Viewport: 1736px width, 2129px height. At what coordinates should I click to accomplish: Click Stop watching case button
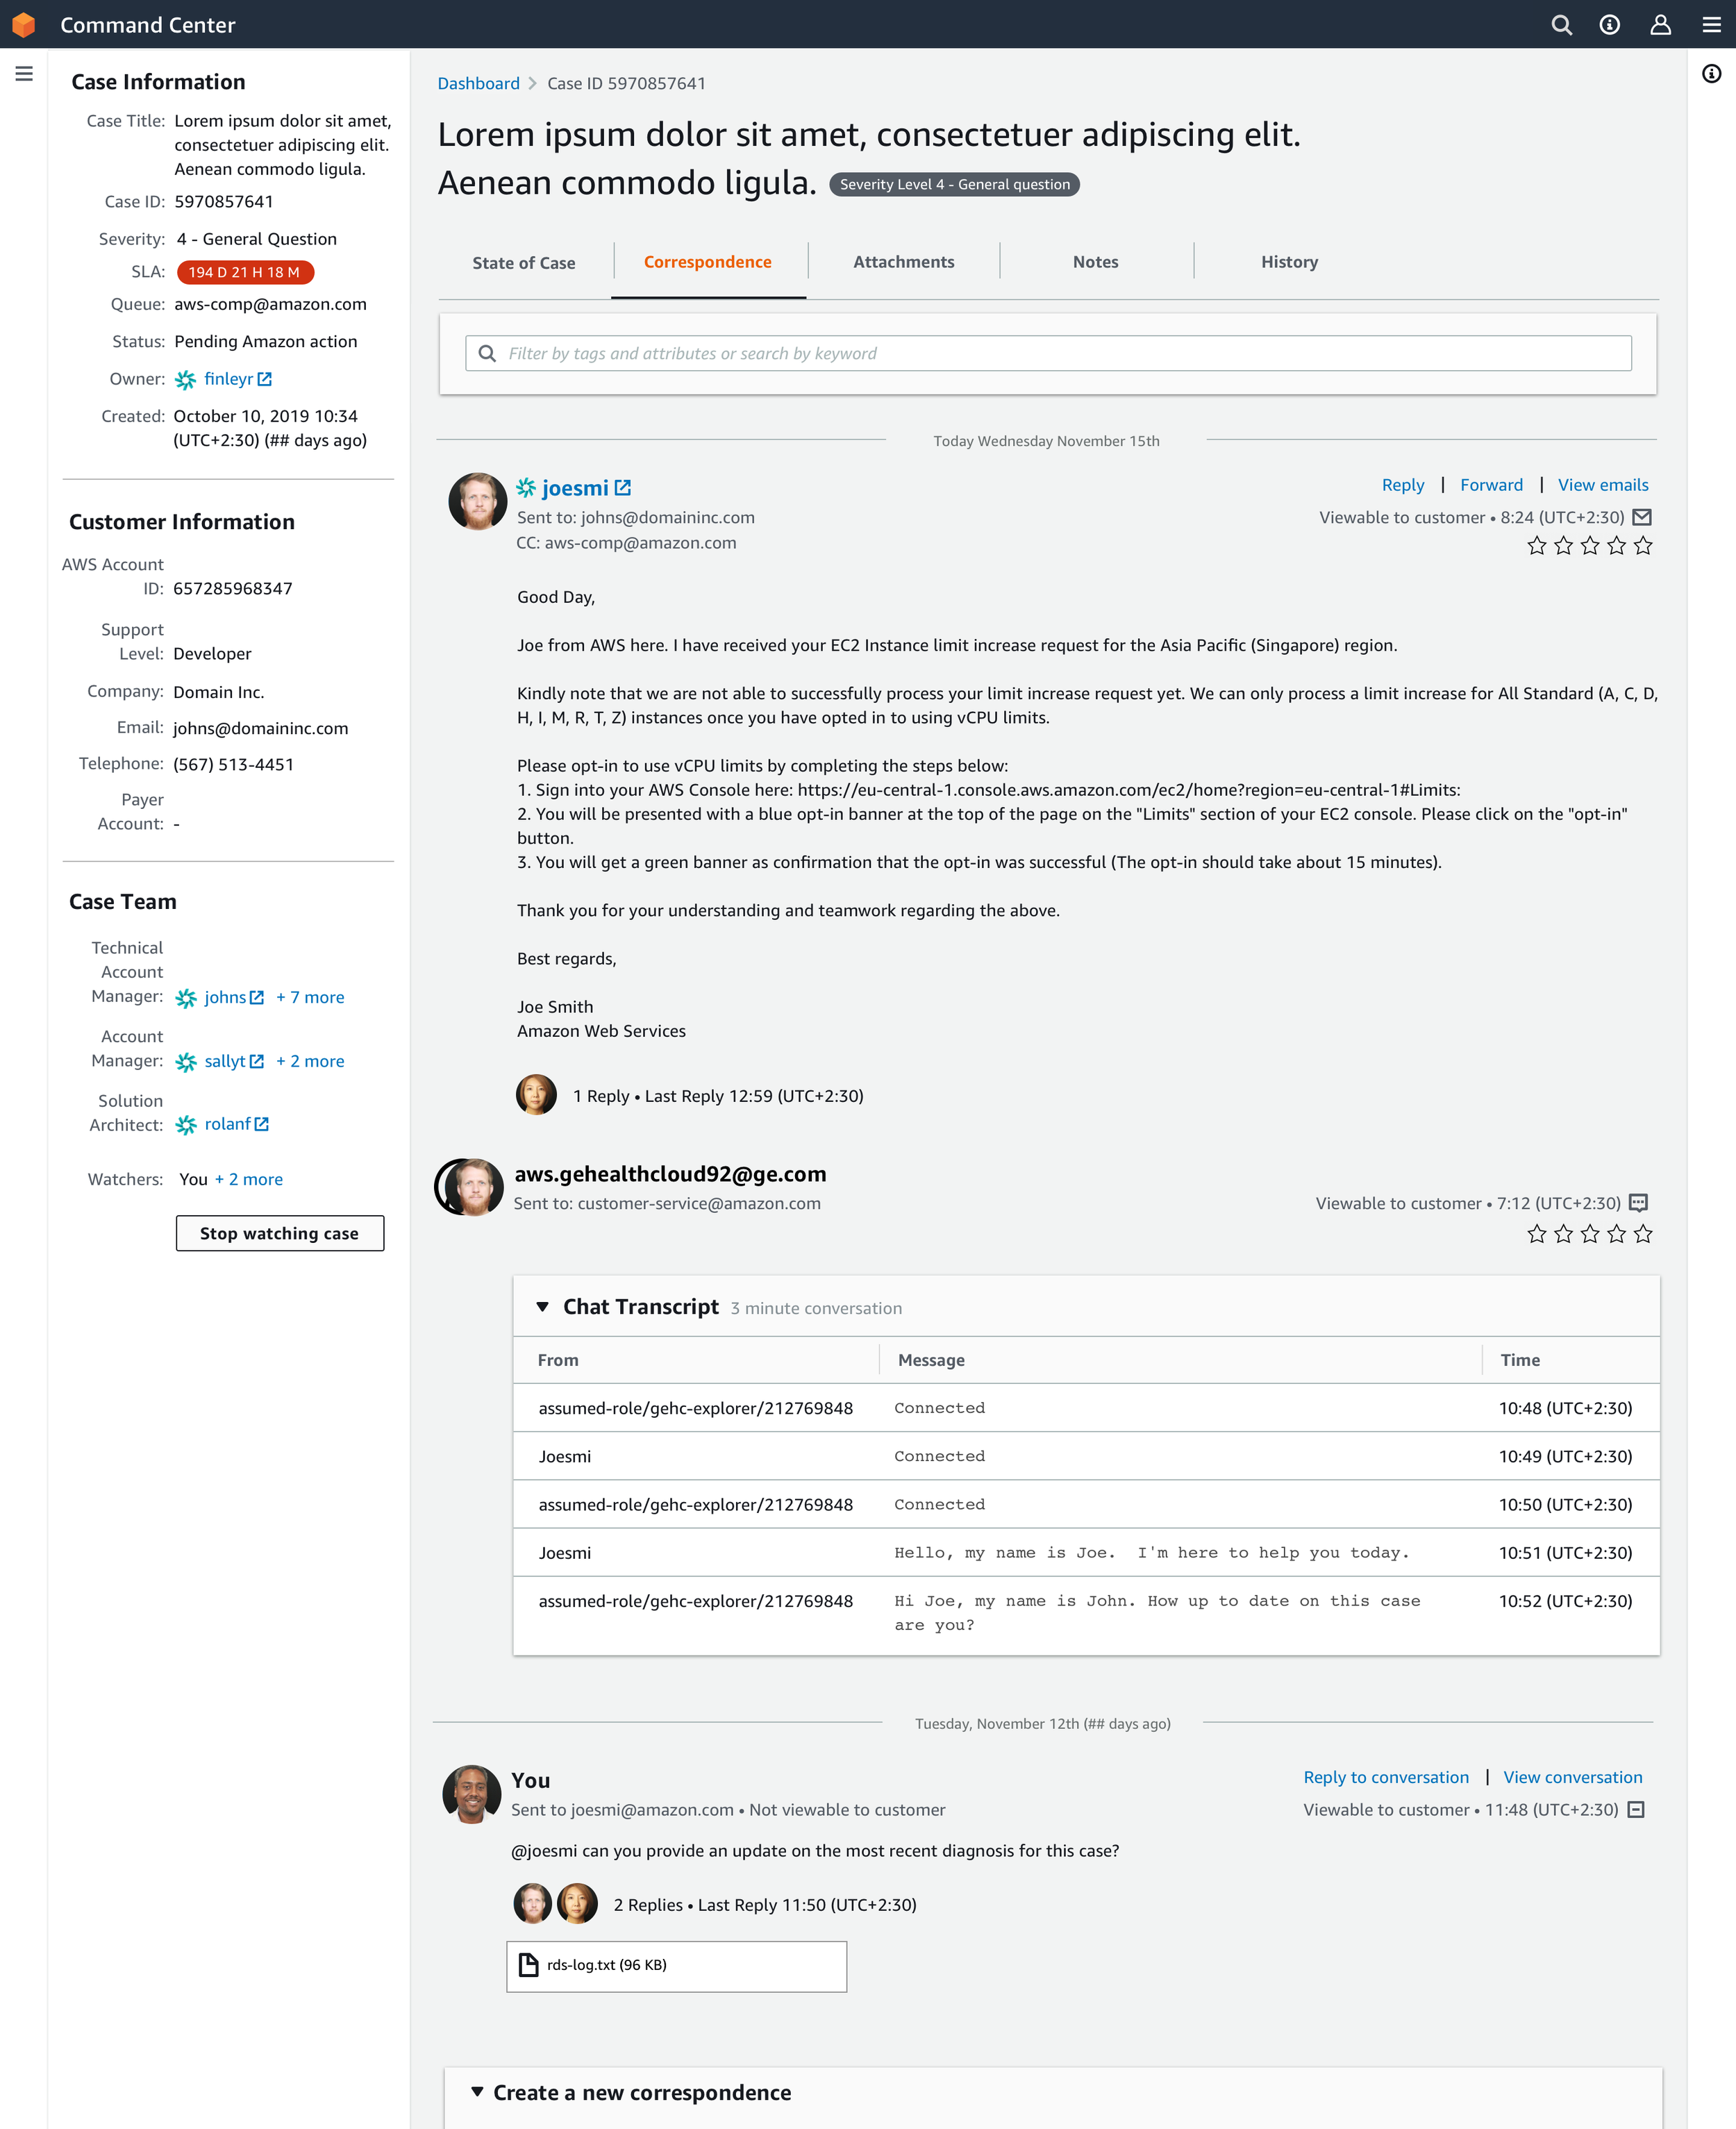click(x=279, y=1233)
